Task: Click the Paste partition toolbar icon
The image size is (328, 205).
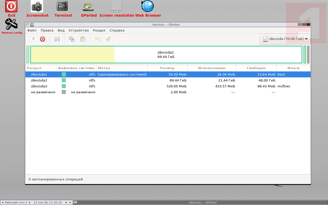Action: (83, 39)
